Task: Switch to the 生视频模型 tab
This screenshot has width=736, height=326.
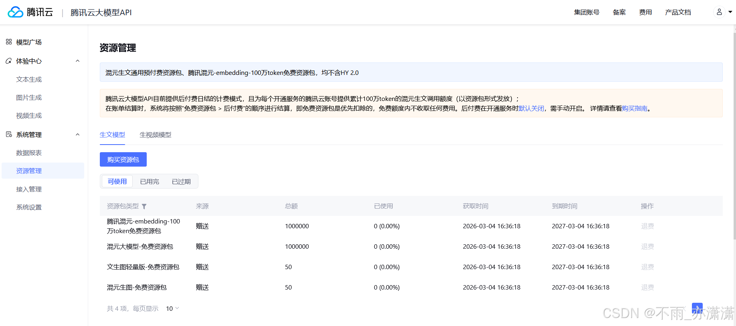Action: click(x=156, y=135)
